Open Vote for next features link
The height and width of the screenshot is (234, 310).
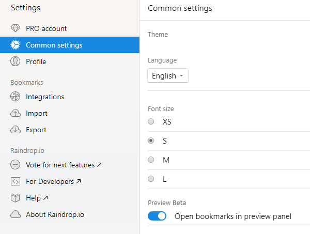coord(64,165)
